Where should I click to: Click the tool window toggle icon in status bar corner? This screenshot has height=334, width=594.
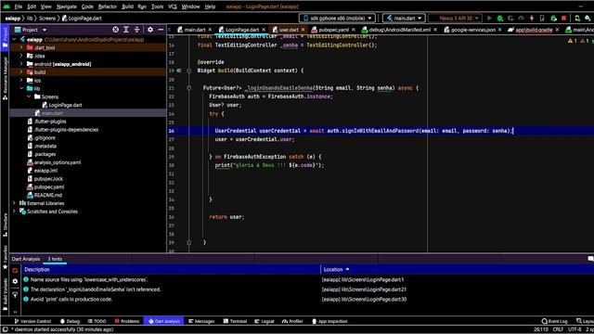click(5, 329)
